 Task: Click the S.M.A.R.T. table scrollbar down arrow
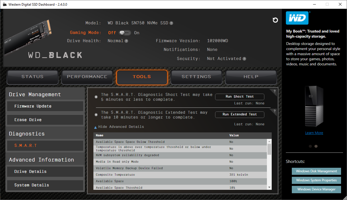pyautogui.click(x=269, y=187)
